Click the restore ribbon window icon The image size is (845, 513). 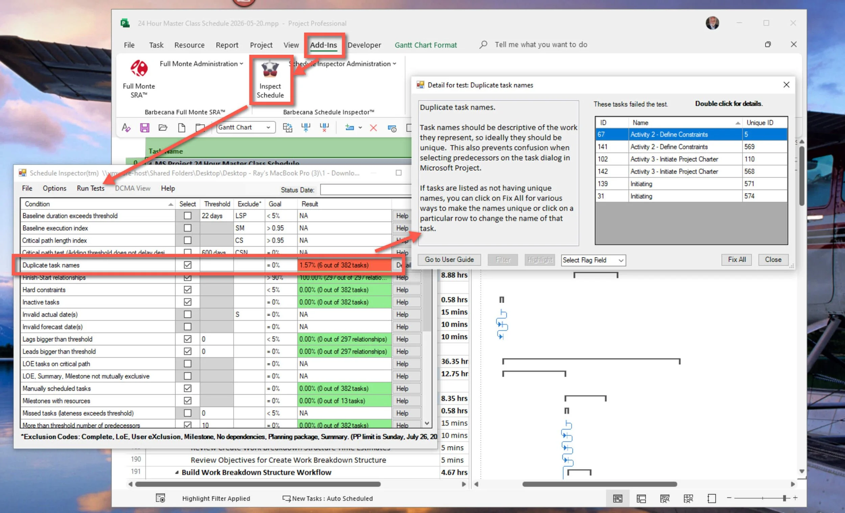[768, 44]
